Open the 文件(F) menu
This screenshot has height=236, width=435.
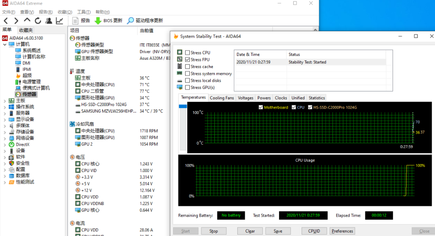click(x=9, y=12)
